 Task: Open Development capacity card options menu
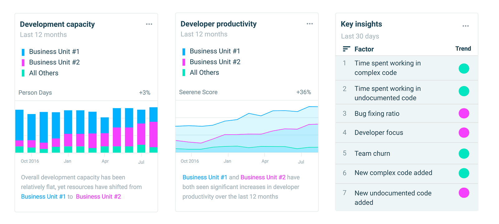tap(149, 24)
